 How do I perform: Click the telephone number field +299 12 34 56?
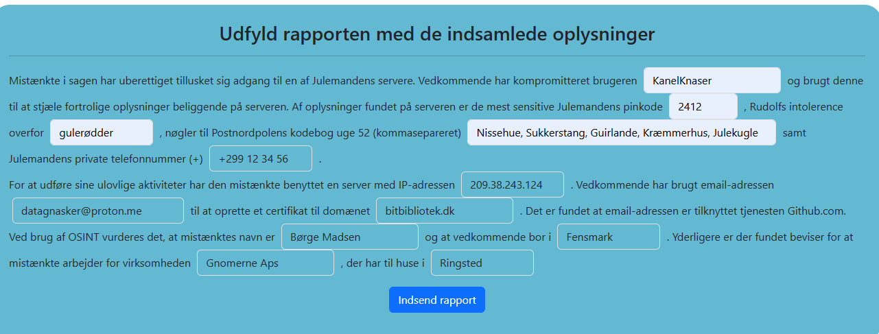(260, 158)
